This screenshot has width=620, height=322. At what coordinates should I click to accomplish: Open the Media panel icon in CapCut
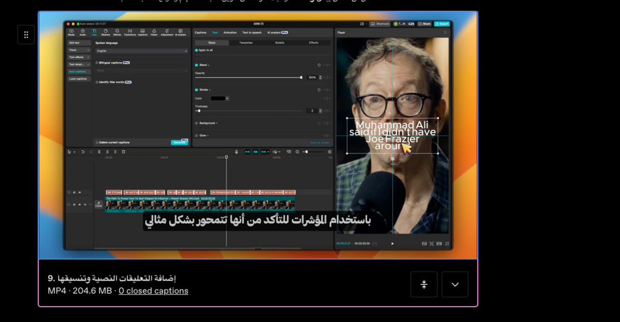coord(71,32)
